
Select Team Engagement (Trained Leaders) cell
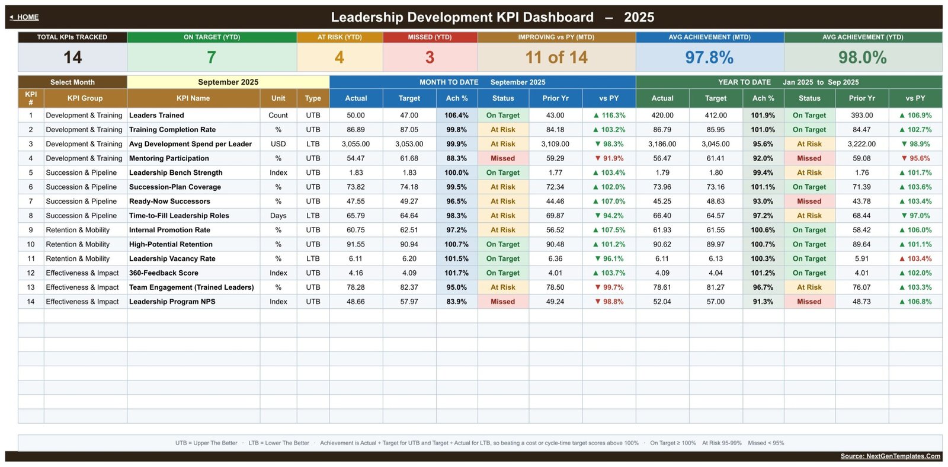(193, 287)
